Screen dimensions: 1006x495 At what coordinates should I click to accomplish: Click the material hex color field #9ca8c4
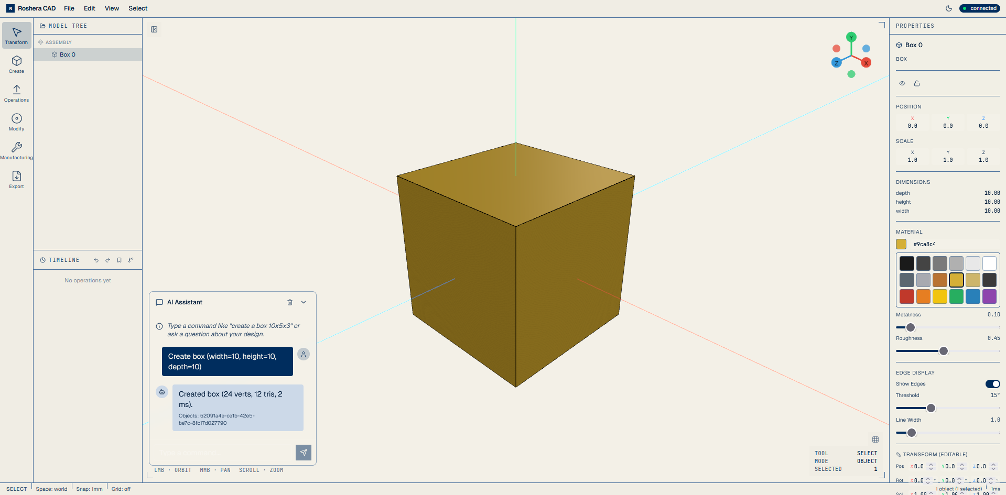(954, 244)
